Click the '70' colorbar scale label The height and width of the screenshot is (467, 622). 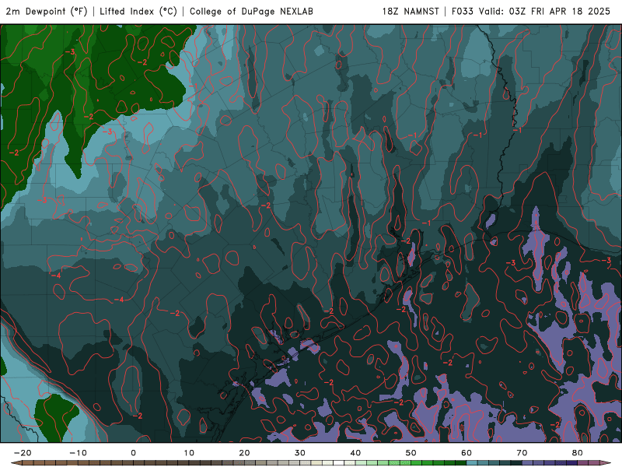(x=522, y=453)
